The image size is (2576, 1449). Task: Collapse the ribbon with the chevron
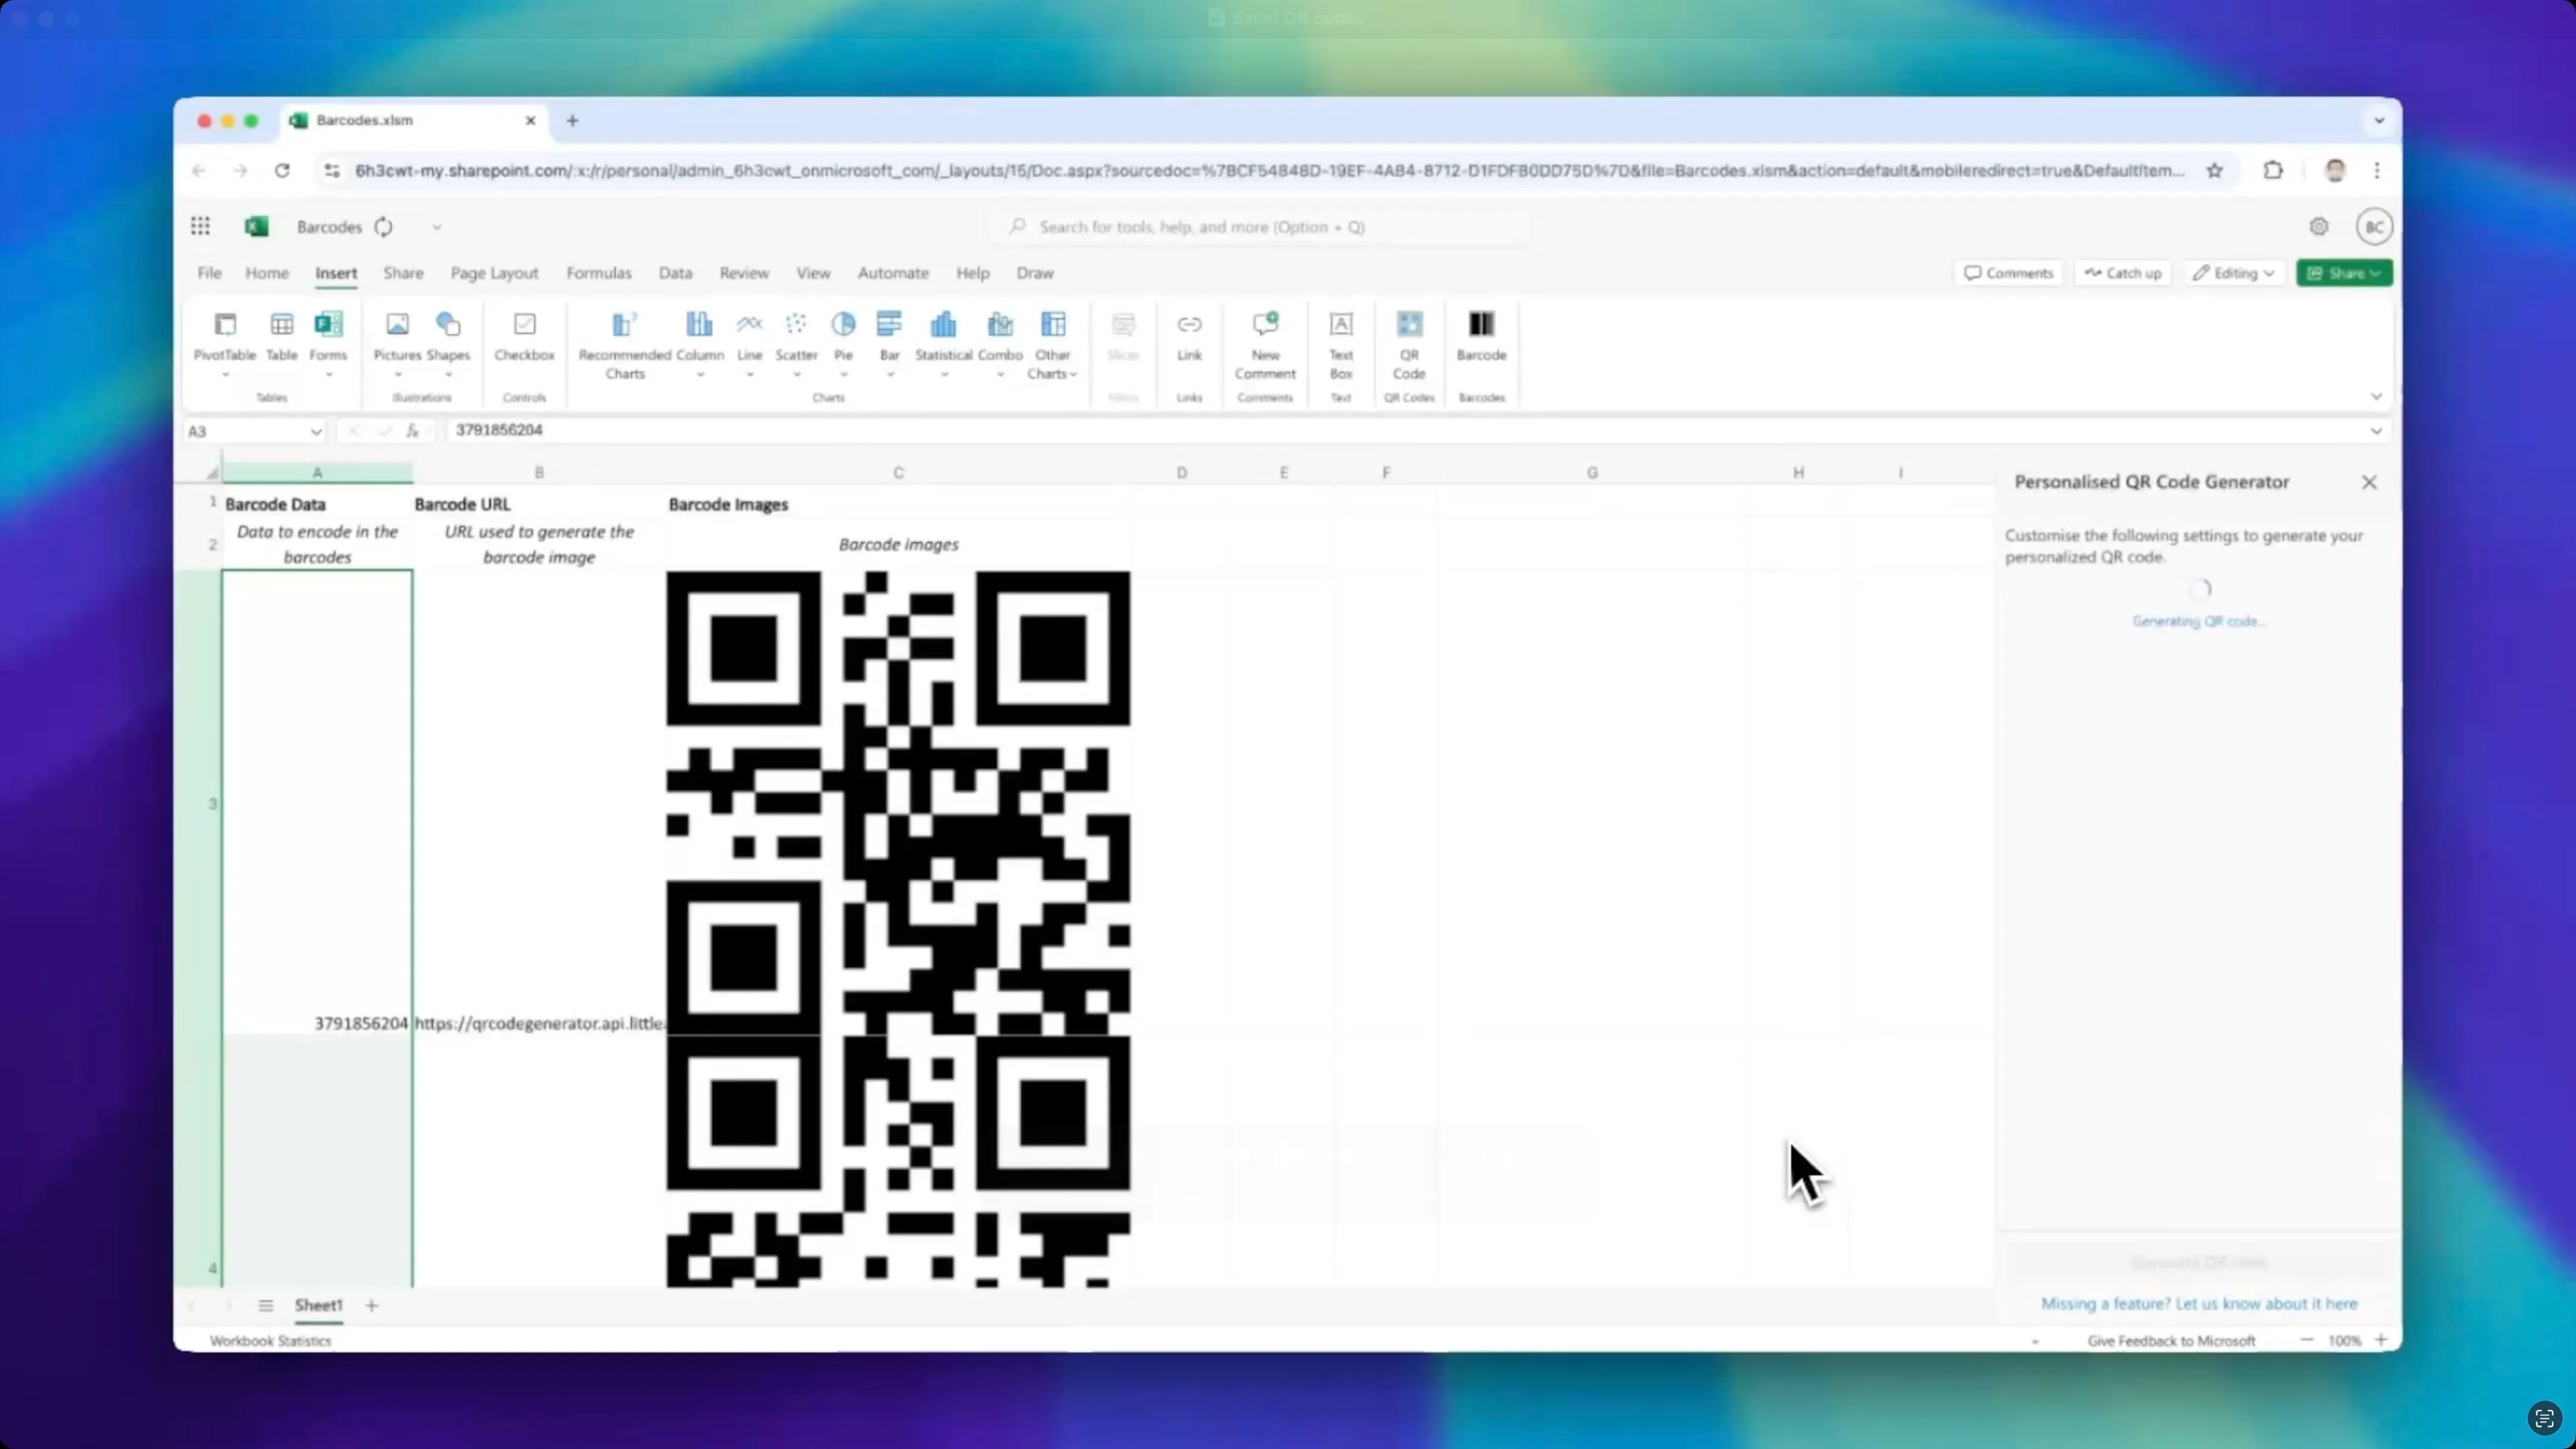(x=2376, y=397)
